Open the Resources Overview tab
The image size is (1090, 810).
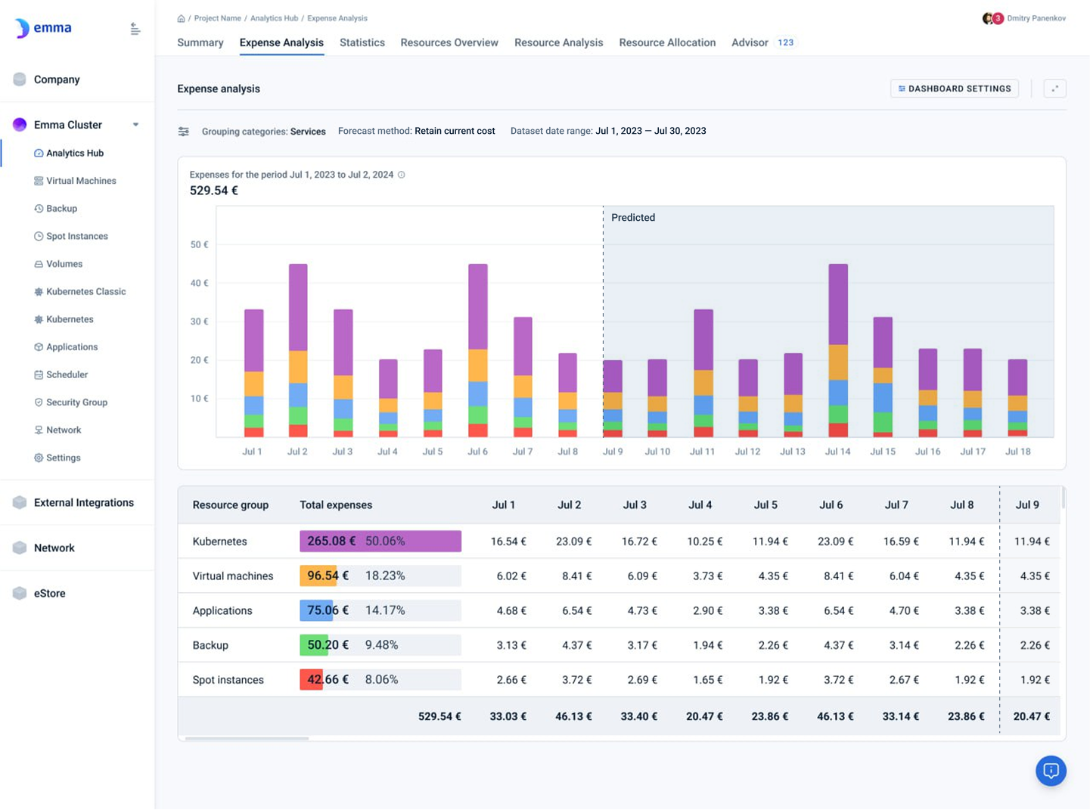449,42
